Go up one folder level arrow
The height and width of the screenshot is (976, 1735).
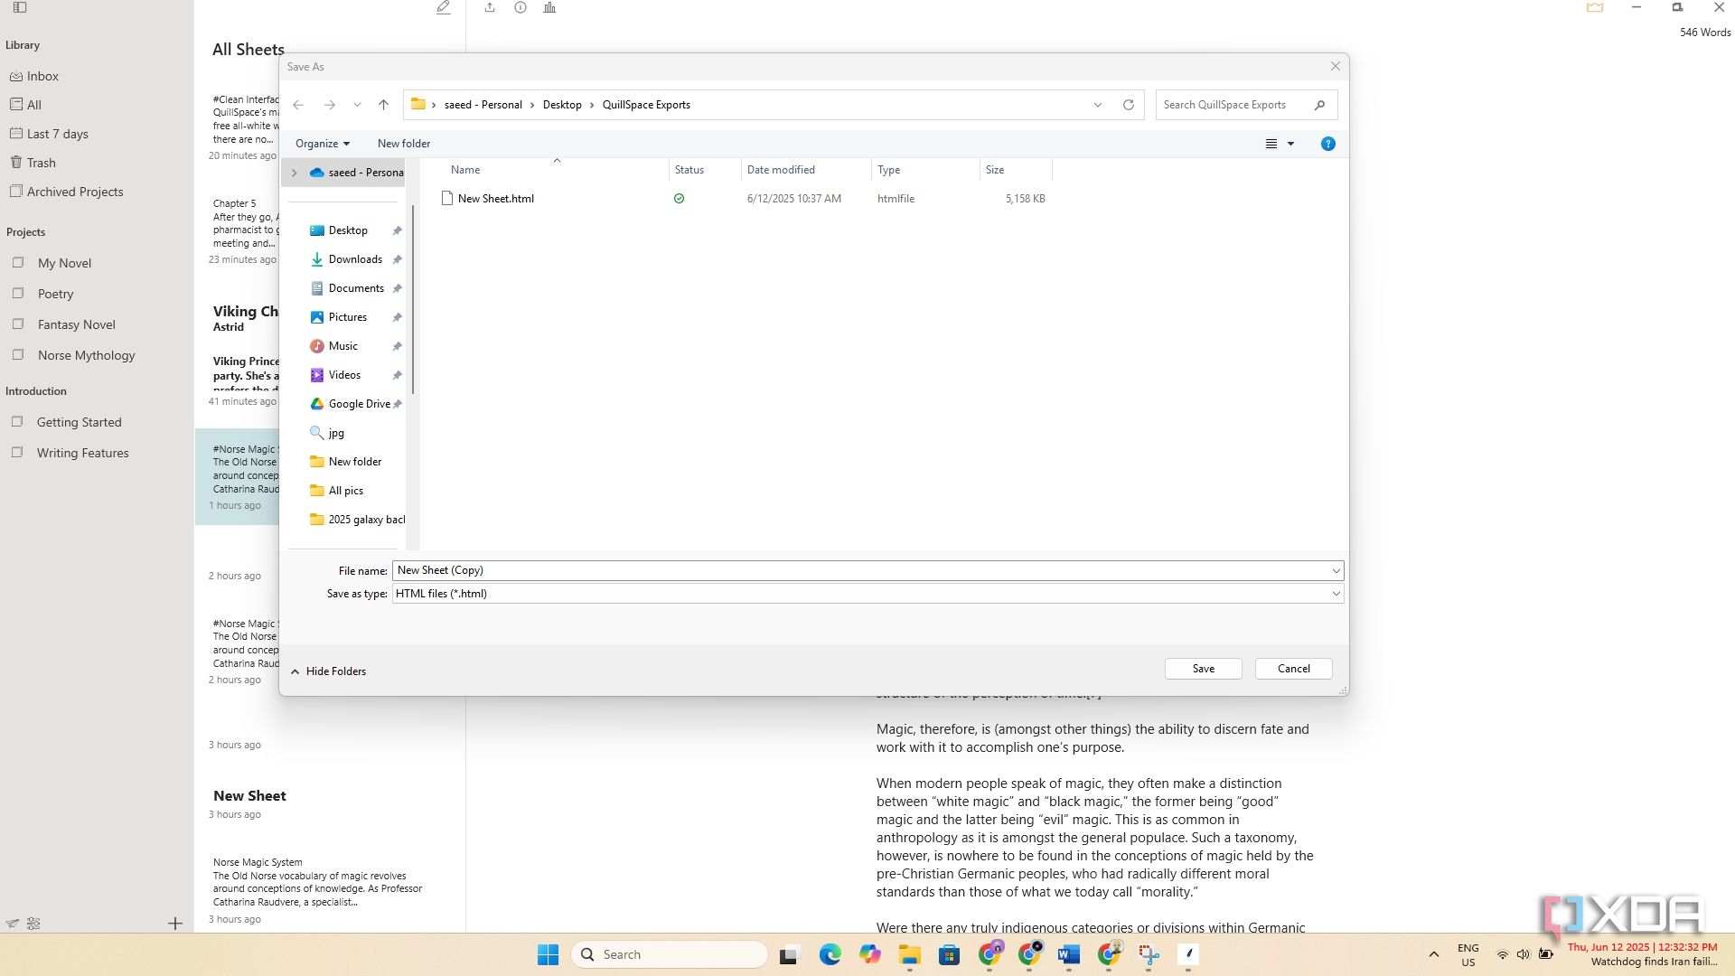pyautogui.click(x=383, y=105)
